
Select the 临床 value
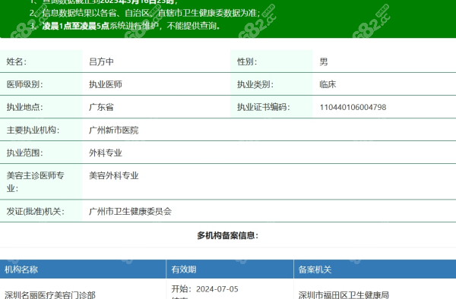328,84
